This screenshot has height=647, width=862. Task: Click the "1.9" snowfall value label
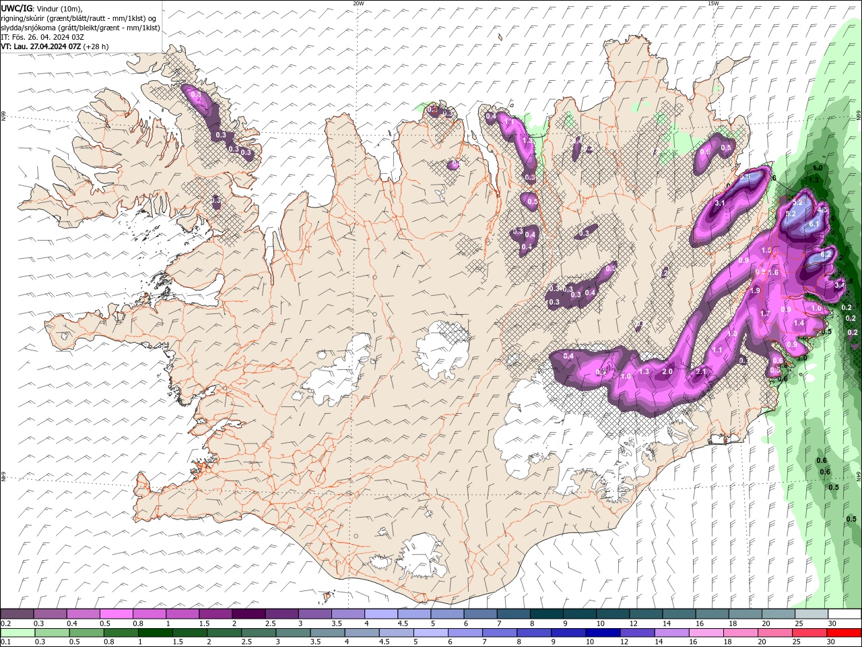[x=756, y=290]
